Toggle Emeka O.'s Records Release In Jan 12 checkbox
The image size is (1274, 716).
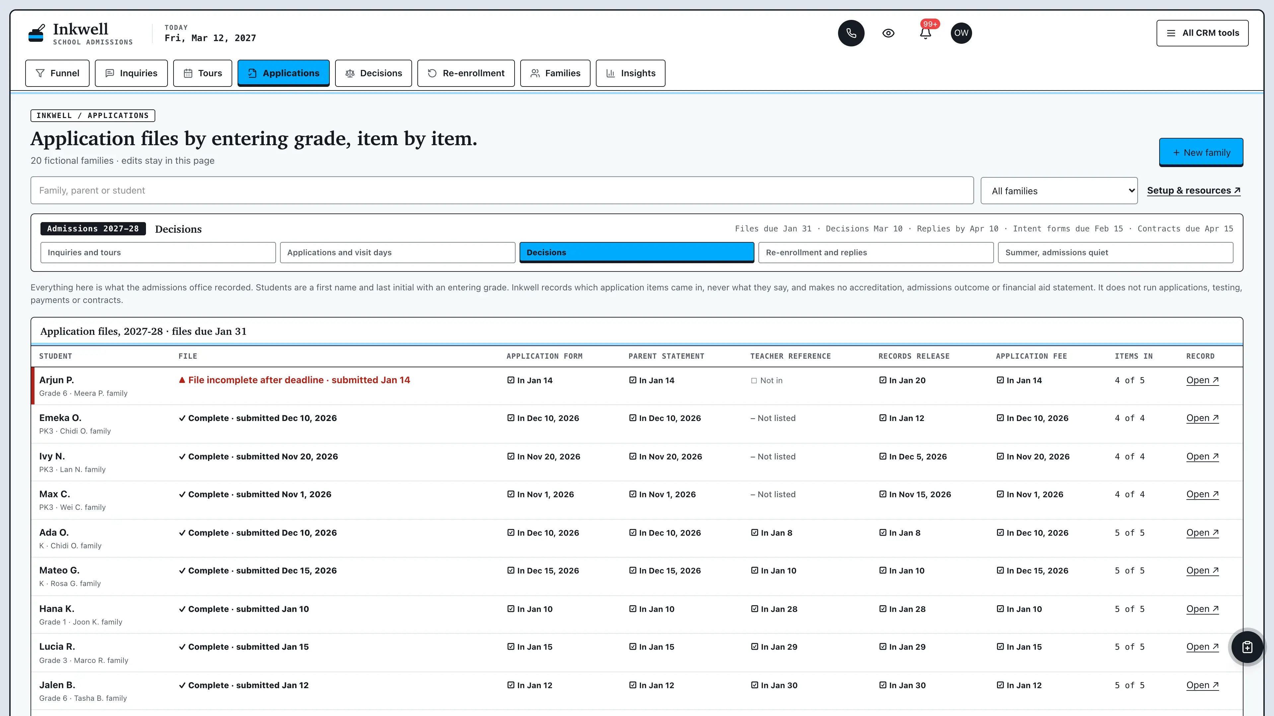(x=883, y=418)
